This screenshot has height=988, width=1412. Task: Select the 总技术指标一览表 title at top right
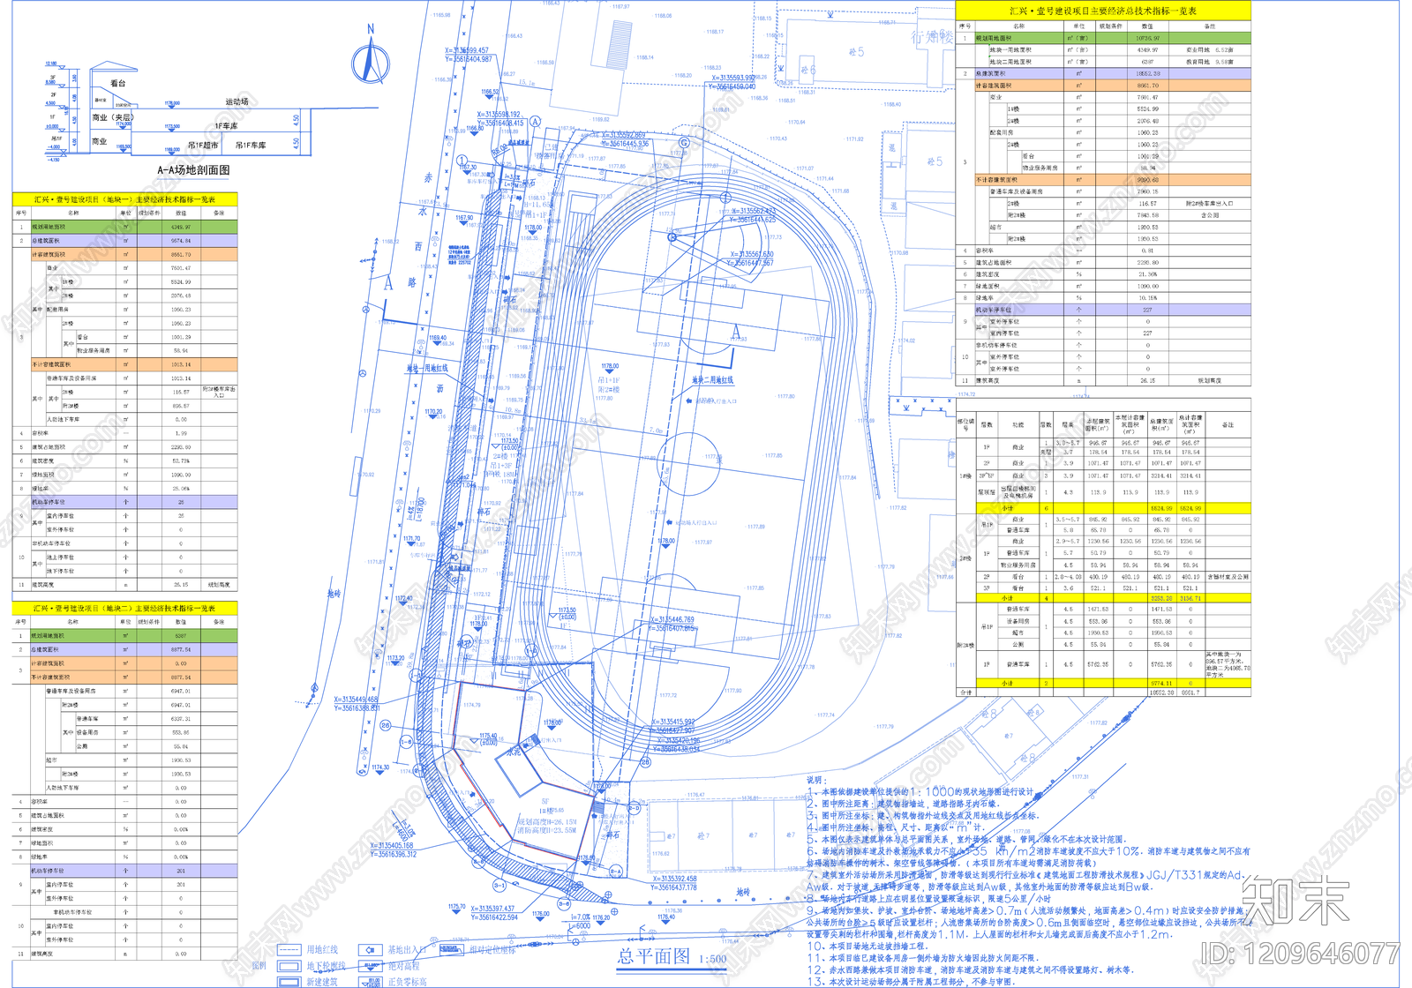click(1103, 11)
